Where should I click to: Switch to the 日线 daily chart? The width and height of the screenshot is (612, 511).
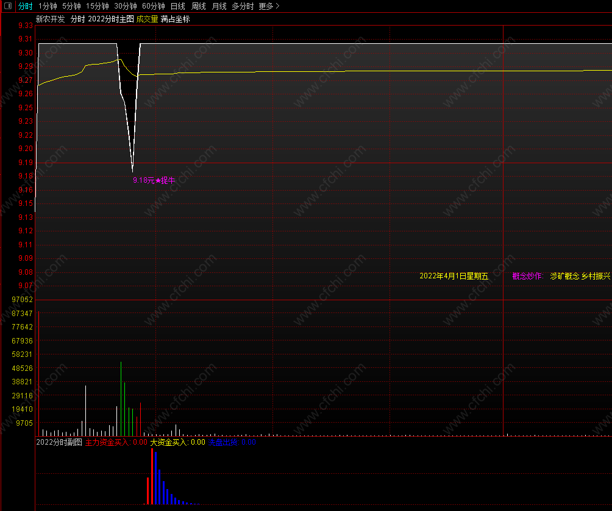click(x=178, y=6)
